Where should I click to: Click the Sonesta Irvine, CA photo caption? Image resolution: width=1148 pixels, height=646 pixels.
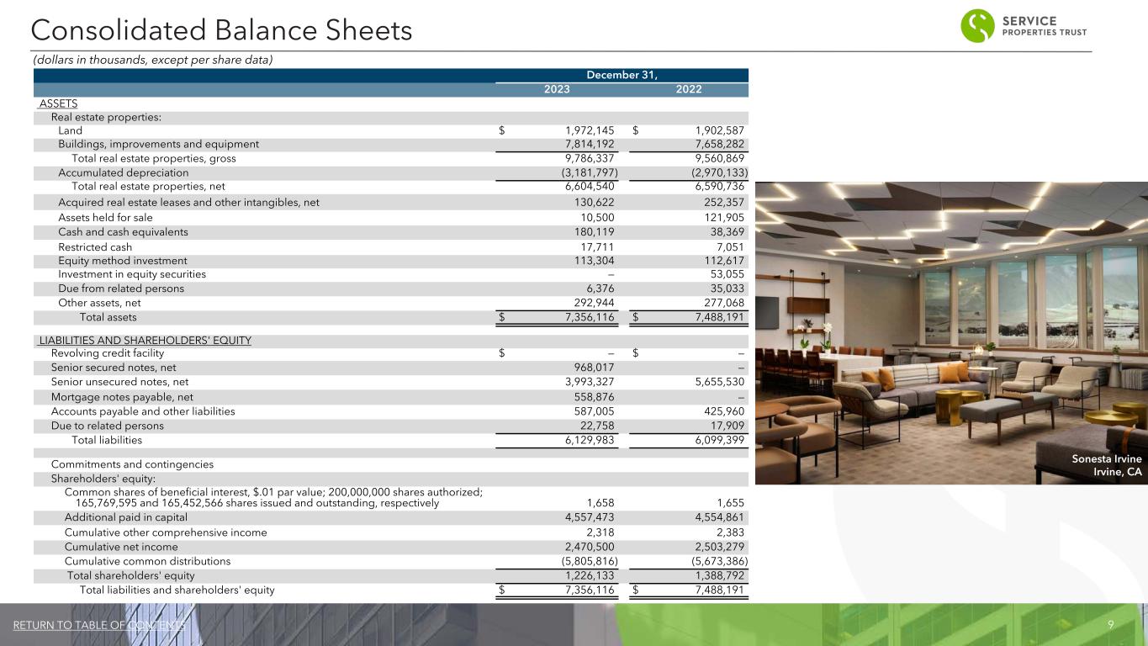[x=1107, y=465]
